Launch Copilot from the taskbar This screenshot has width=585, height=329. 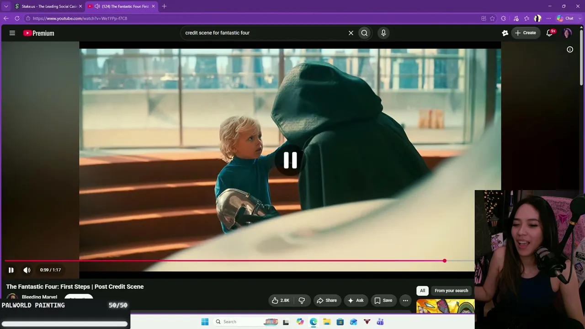point(300,322)
